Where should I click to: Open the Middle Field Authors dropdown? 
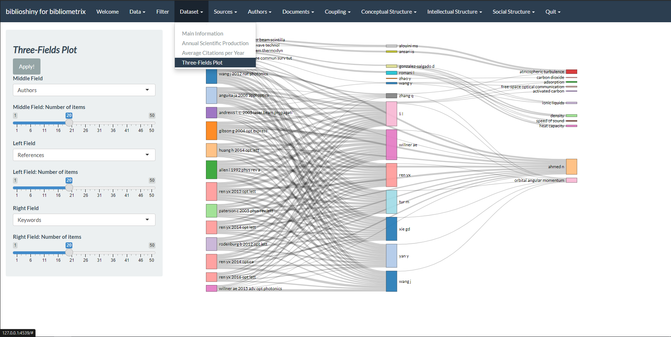point(84,90)
